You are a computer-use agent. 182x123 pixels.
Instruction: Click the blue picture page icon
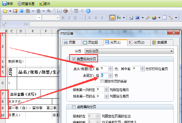click(22, 11)
